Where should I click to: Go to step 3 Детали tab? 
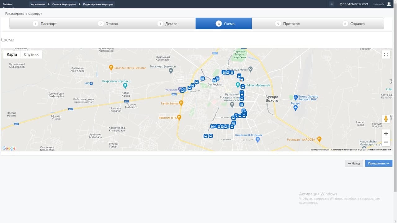(167, 24)
